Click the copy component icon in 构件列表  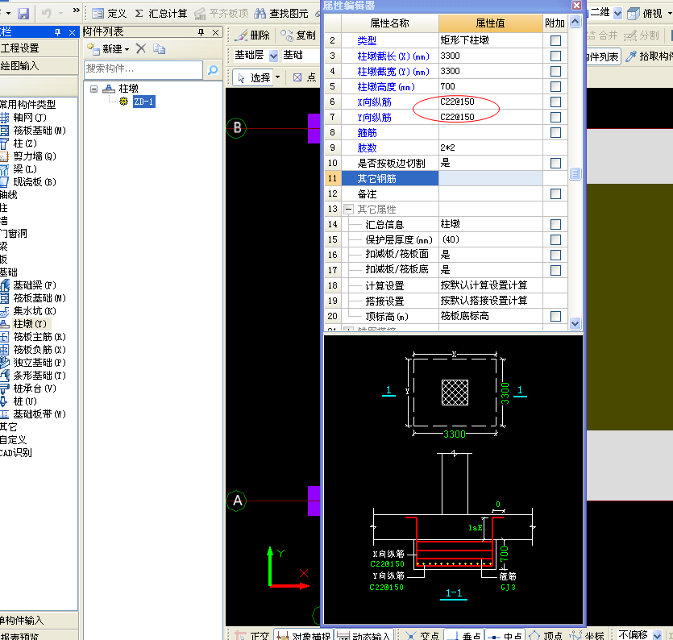pos(160,49)
